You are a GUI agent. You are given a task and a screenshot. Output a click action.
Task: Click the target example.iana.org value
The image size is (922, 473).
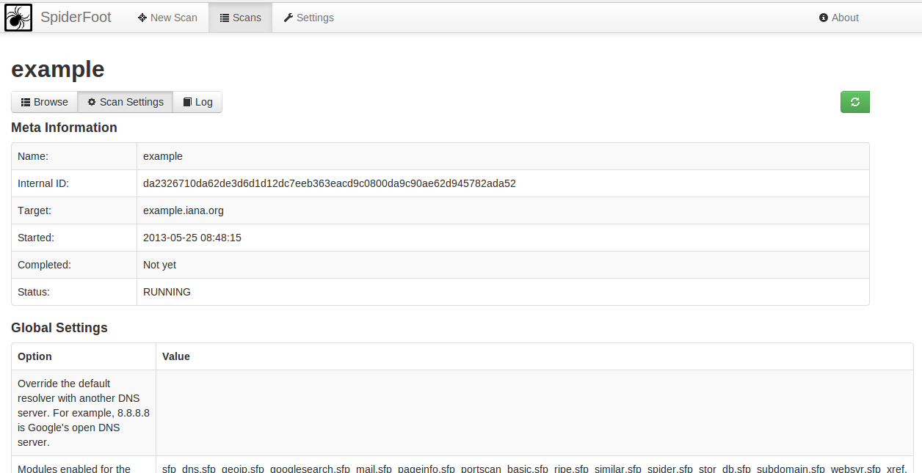184,210
